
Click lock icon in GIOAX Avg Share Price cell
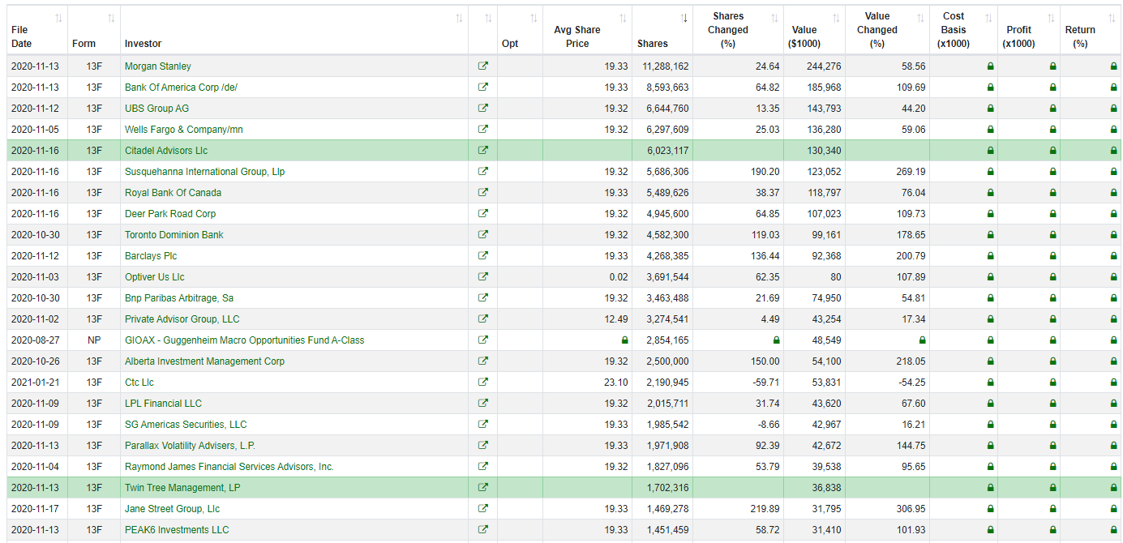coord(624,340)
